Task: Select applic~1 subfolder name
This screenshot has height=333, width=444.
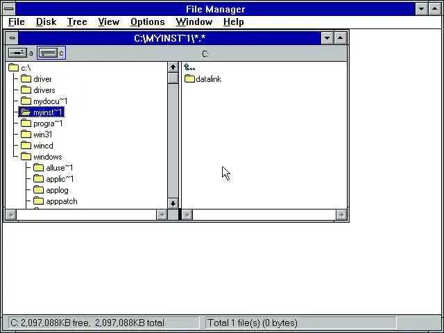Action: coord(60,179)
